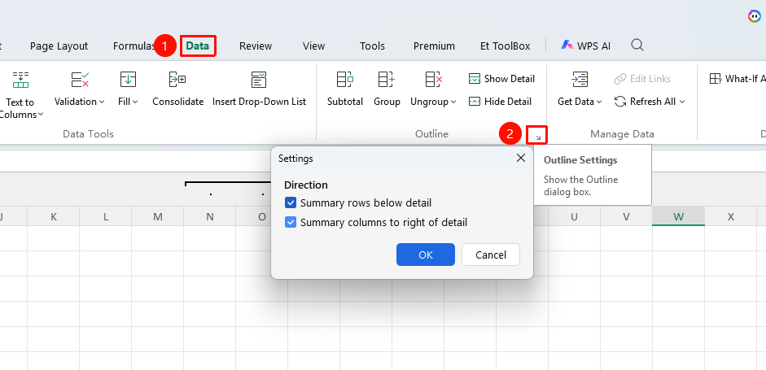
Task: Select column header M
Action: click(158, 217)
